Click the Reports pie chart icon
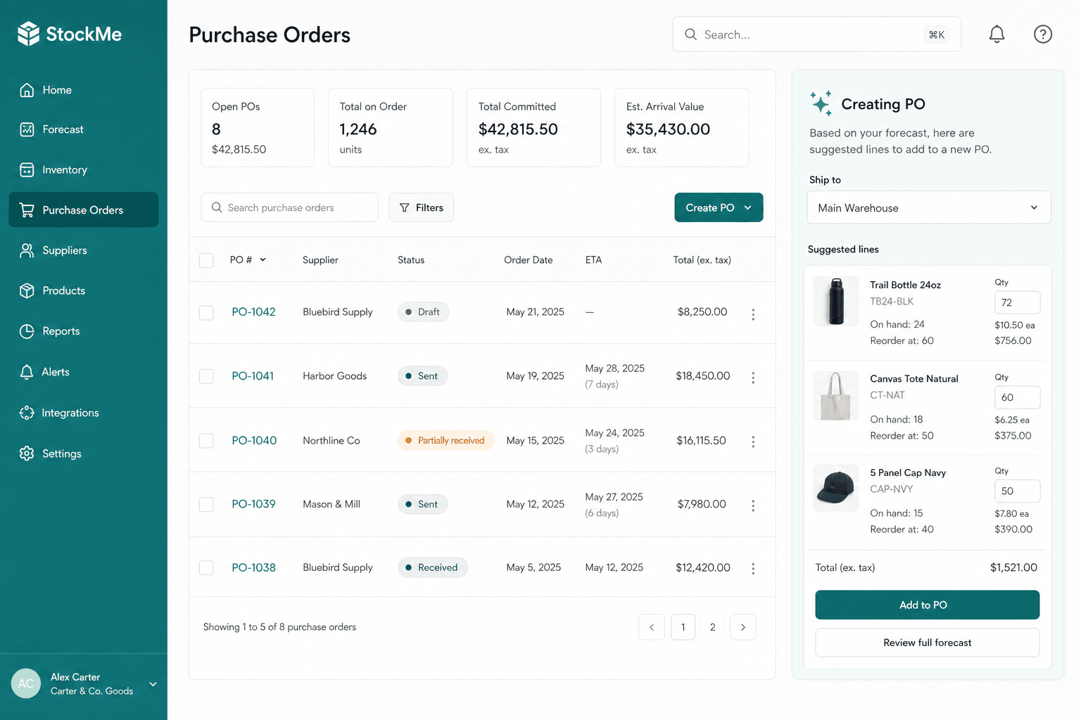 tap(27, 331)
